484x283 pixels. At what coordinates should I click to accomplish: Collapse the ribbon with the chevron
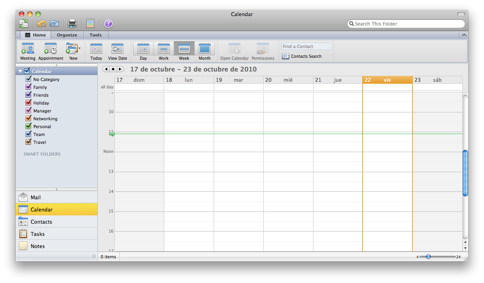[x=464, y=35]
